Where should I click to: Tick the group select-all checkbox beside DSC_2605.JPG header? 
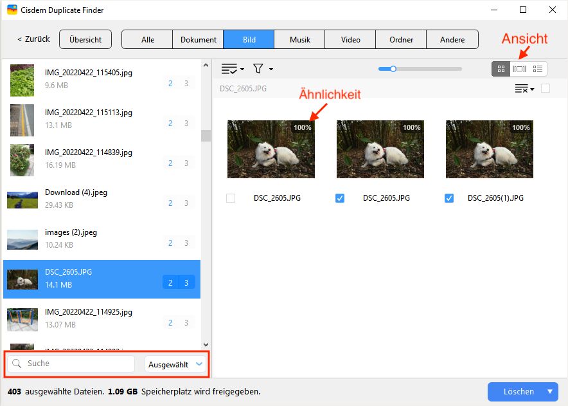545,89
